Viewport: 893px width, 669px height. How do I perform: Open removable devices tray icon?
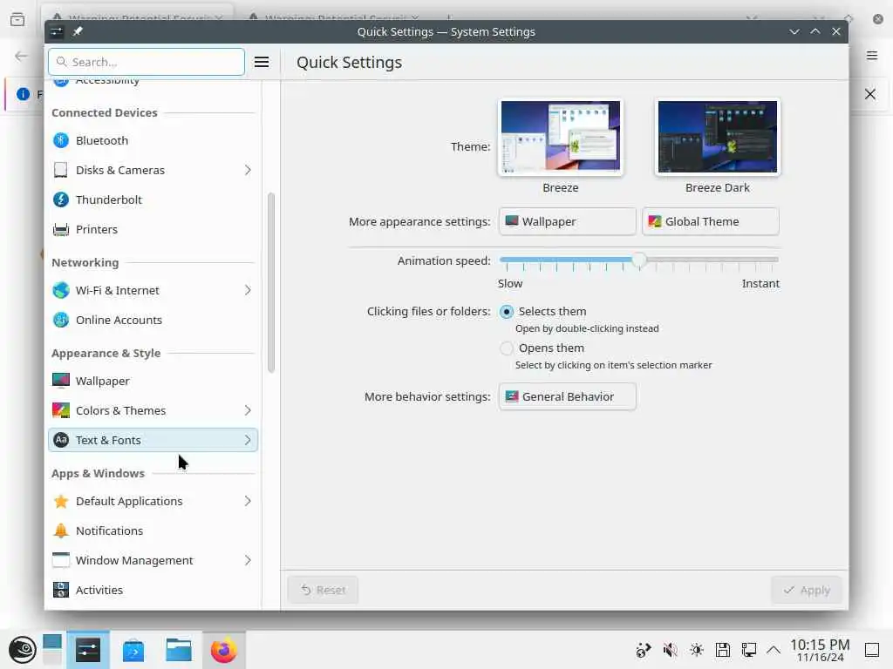pyautogui.click(x=723, y=650)
